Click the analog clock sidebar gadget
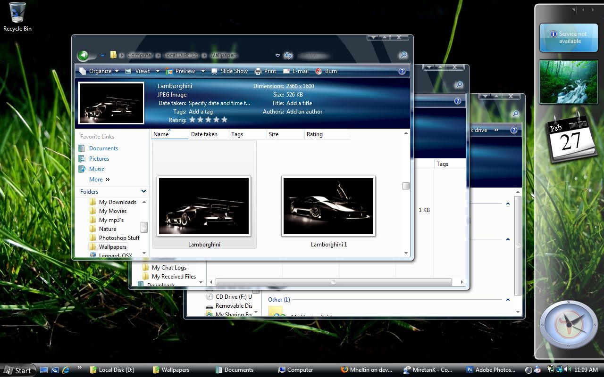The image size is (604, 377). click(x=568, y=325)
